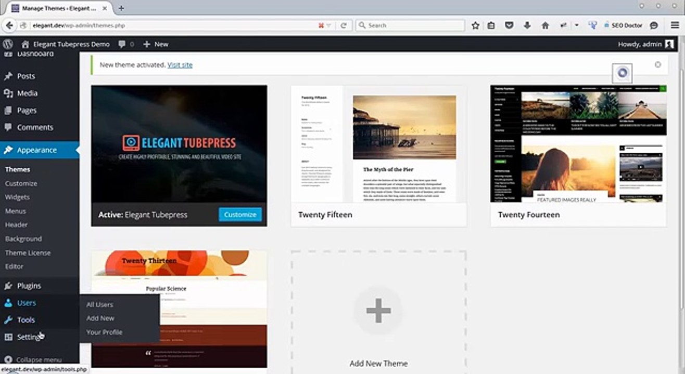This screenshot has height=374, width=685.
Task: Select the Twenty Fifteen theme thumbnail
Action: (x=378, y=144)
